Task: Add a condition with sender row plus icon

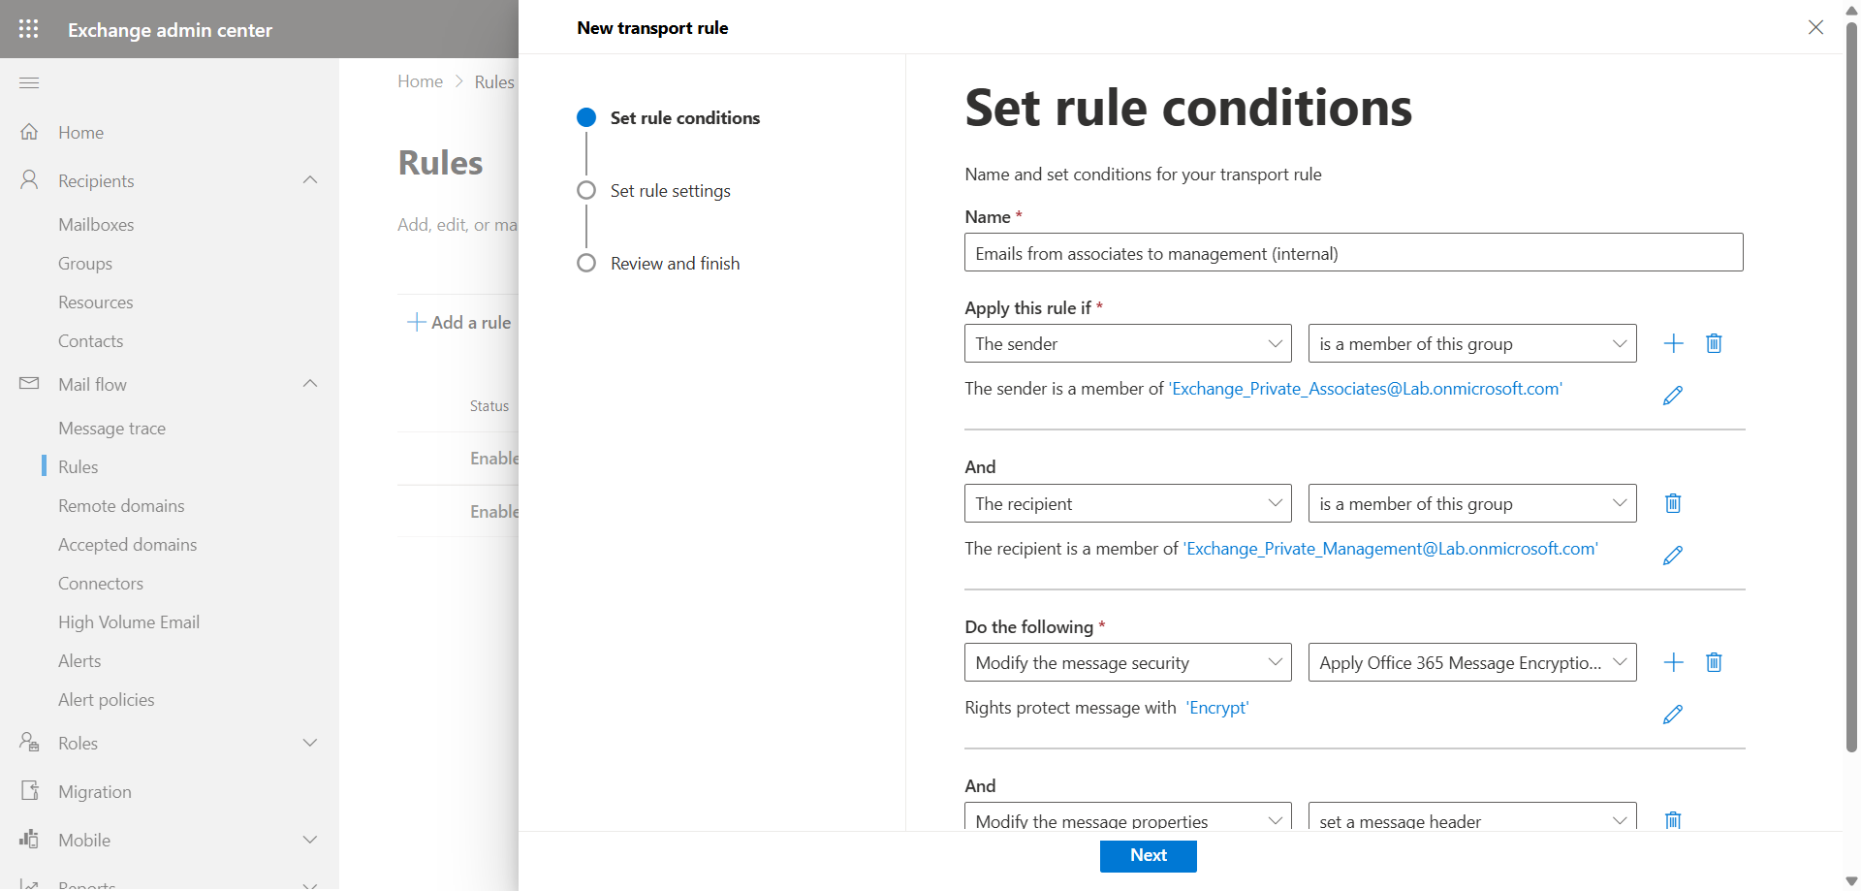Action: point(1673,343)
